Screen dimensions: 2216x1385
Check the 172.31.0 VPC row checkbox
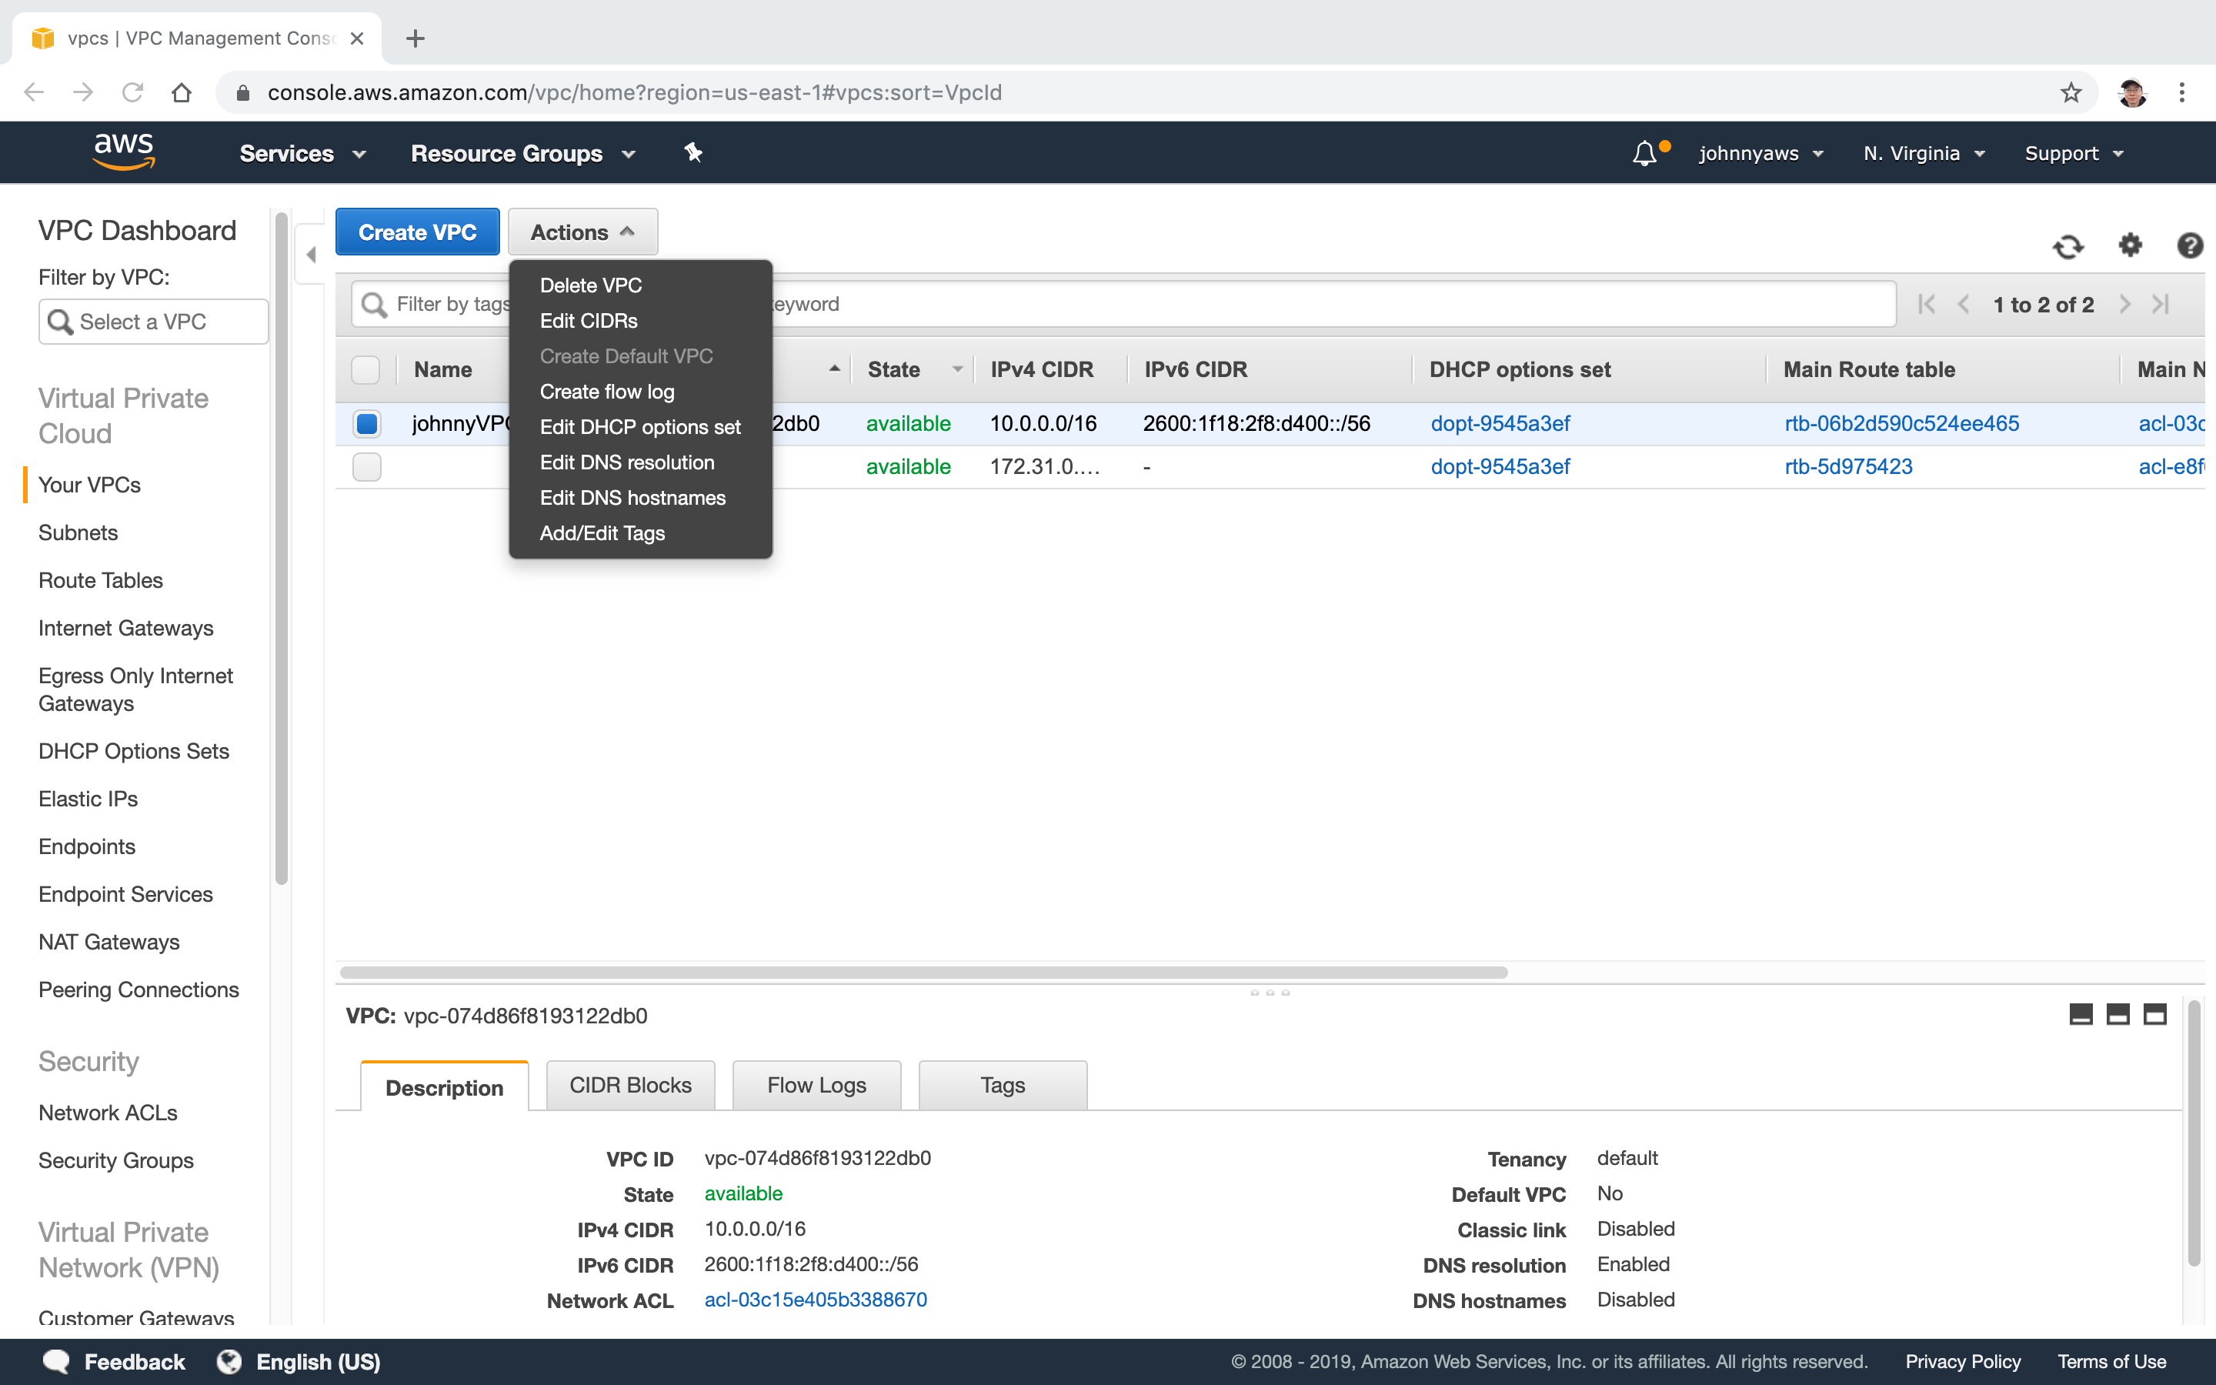(x=366, y=466)
